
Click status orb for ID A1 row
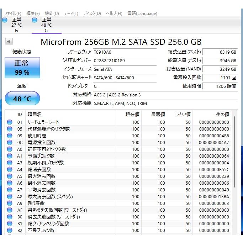coord(10,156)
